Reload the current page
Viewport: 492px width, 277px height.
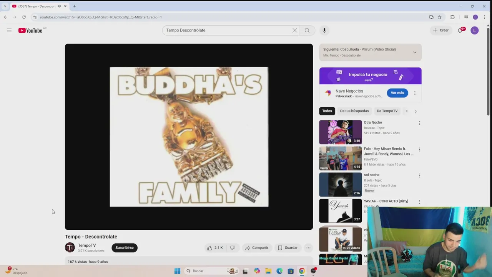tap(24, 17)
